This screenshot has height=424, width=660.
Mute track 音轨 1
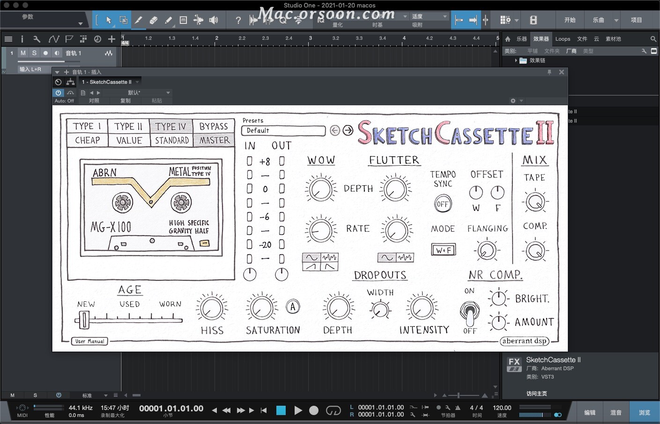pyautogui.click(x=23, y=53)
